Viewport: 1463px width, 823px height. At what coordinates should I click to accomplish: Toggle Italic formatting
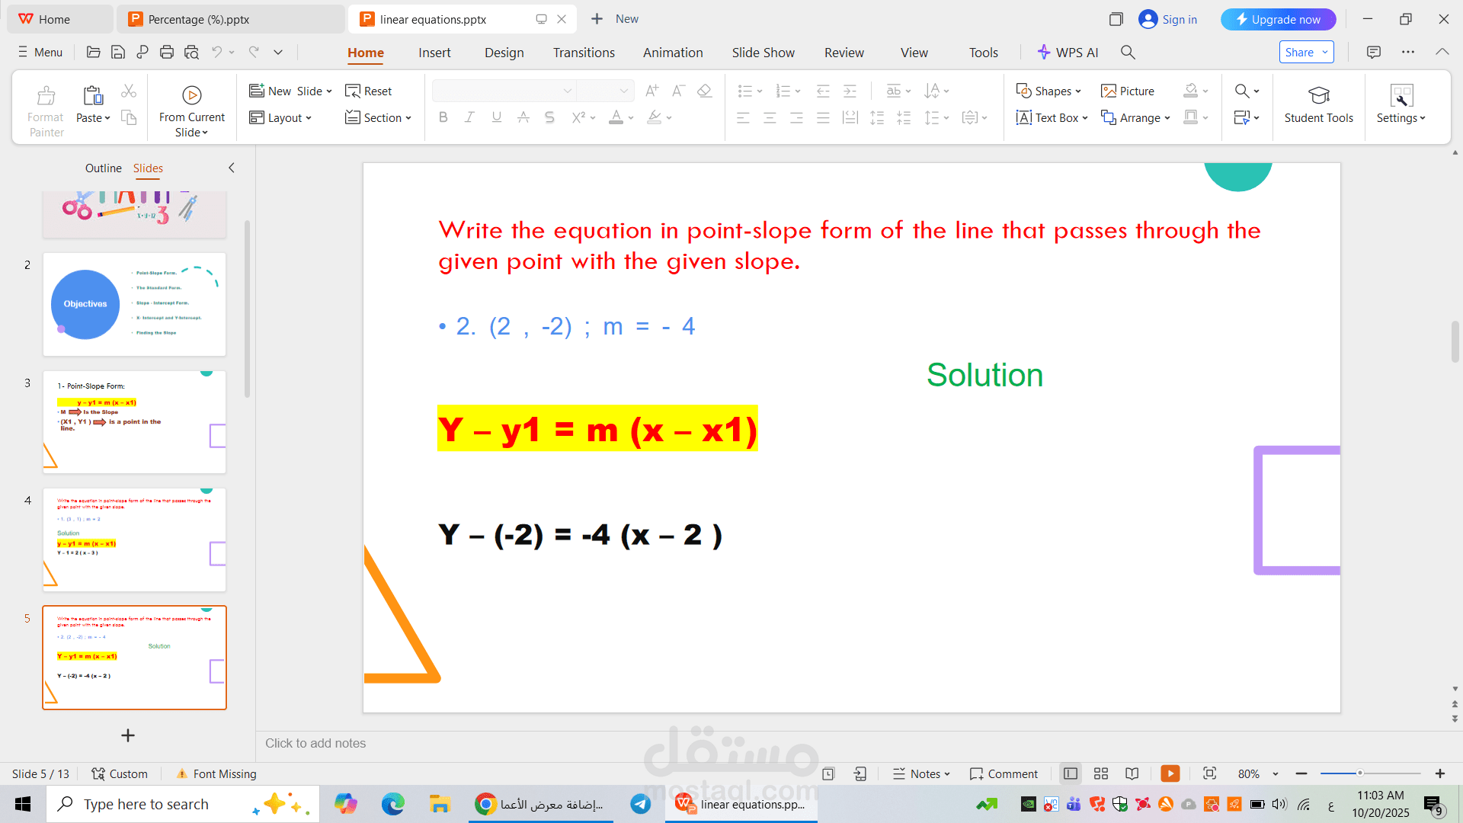click(469, 117)
